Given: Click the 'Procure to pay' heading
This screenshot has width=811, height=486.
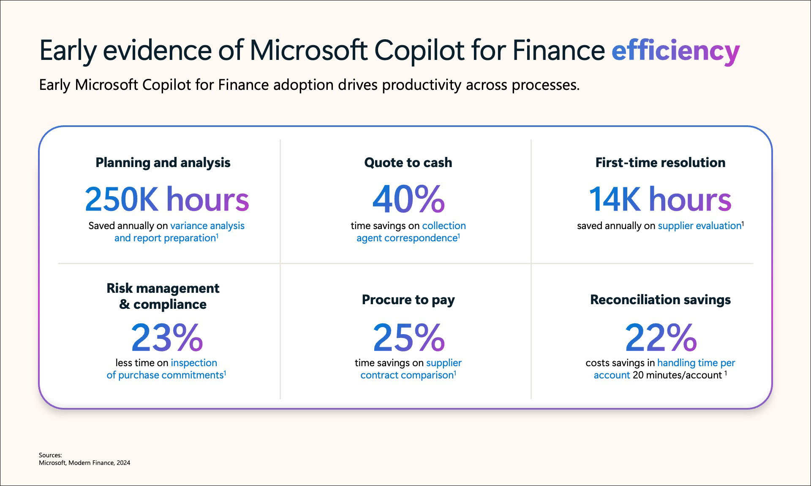Looking at the screenshot, I should point(408,300).
